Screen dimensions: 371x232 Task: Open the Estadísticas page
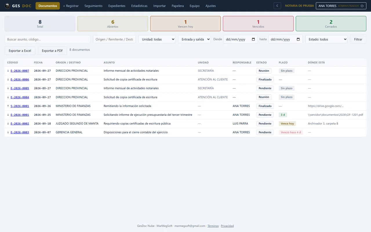(x=139, y=6)
